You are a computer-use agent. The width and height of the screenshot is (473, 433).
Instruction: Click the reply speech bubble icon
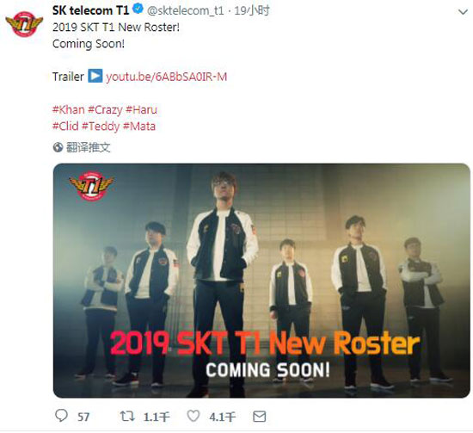click(61, 416)
